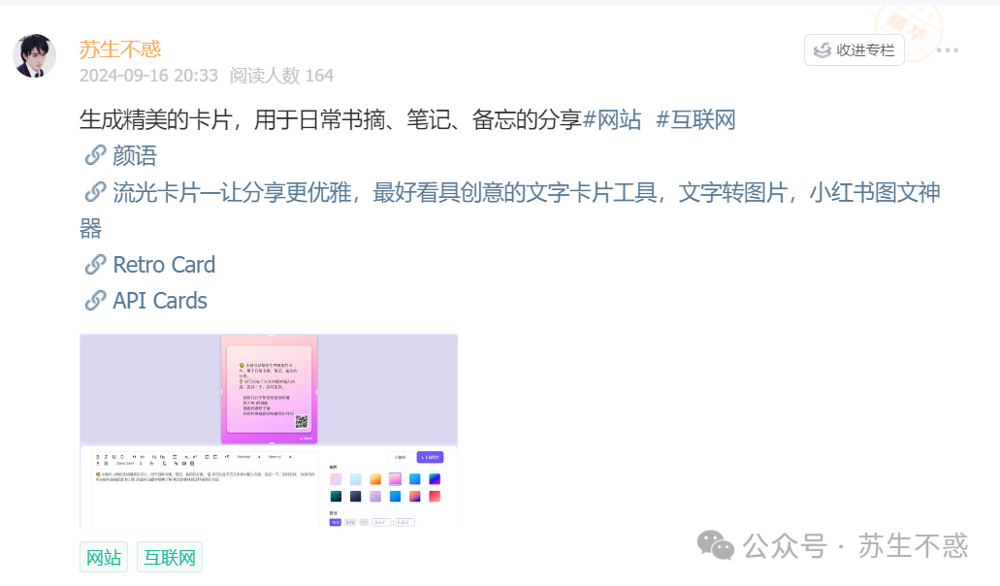The image size is (1000, 586).
Task: Click the purple download button in screenshot
Action: 430,457
